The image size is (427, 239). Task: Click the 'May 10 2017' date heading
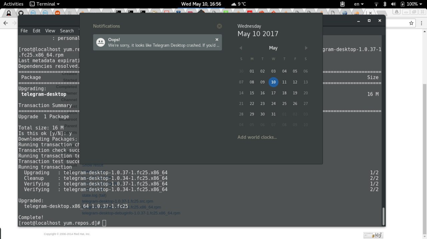click(258, 34)
